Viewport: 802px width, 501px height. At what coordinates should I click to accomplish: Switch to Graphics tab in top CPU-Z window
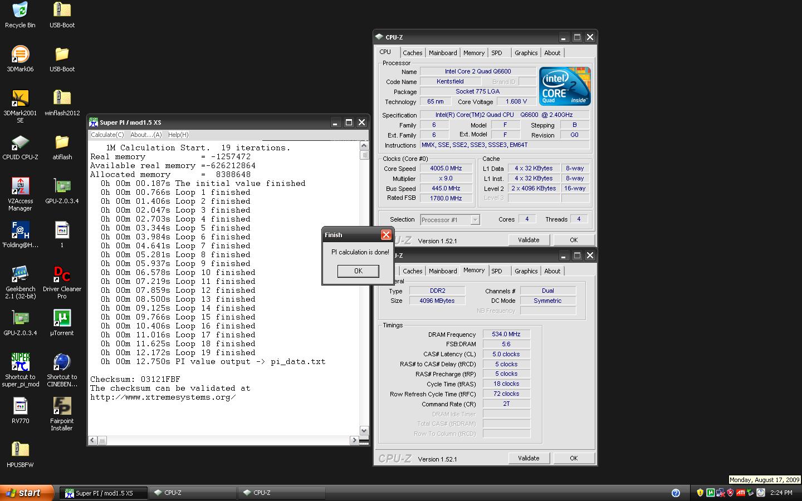tap(526, 53)
